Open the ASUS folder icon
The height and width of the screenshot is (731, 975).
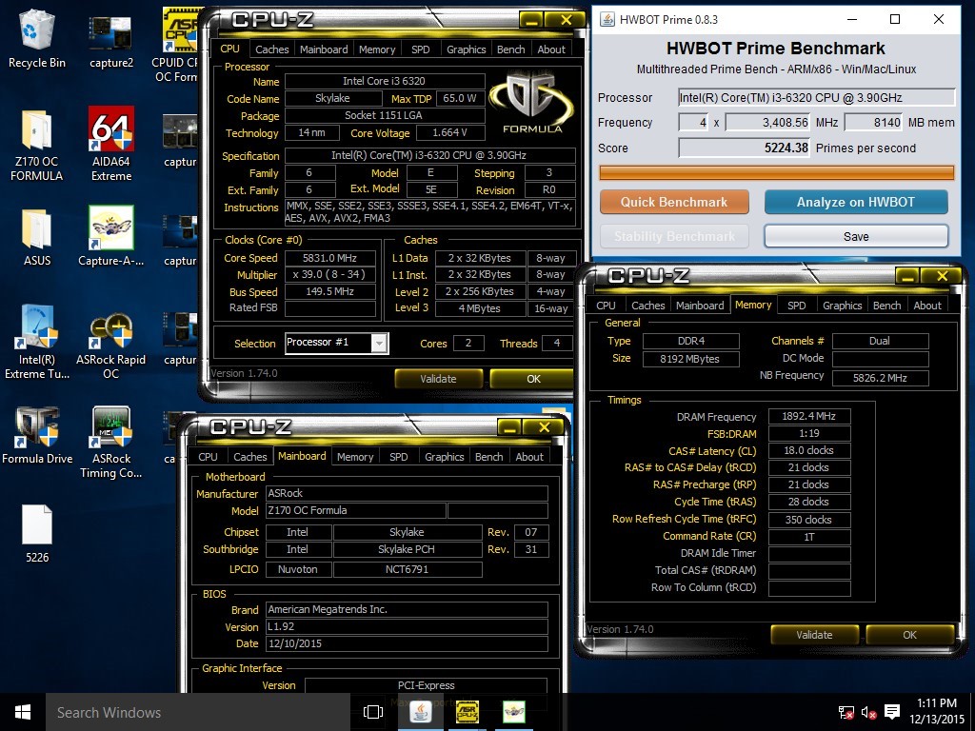coord(37,236)
